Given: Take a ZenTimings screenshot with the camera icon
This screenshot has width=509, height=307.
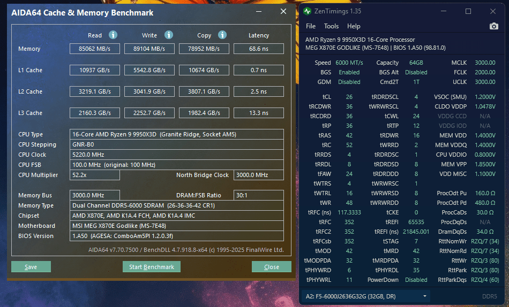Looking at the screenshot, I should [494, 26].
